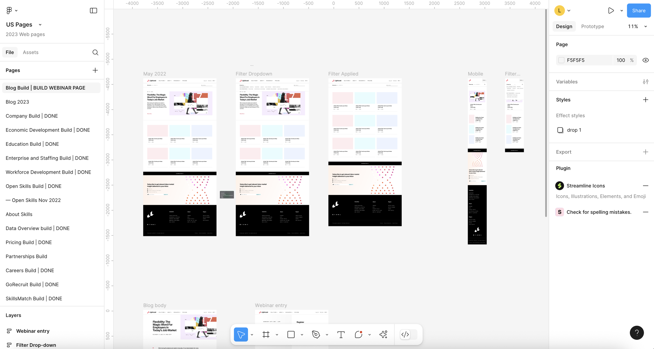
Task: Click the F5F5F5 page color swatch
Action: (561, 60)
